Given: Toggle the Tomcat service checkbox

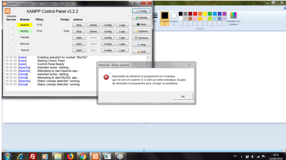Looking at the screenshot, I should click(11, 50).
